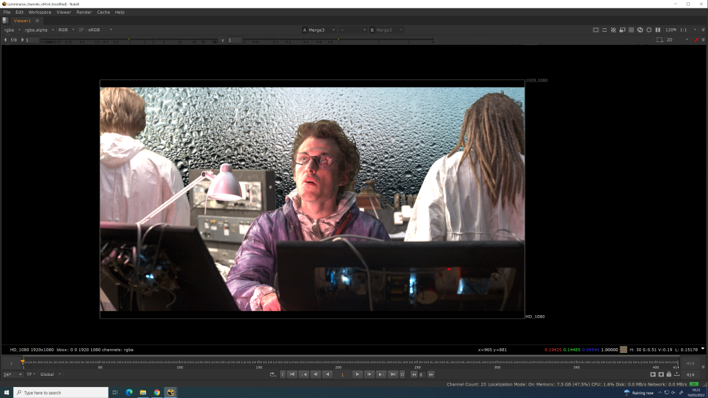Click the proxy mode overlapping screens icon
Viewport: 708px width, 398px height.
[x=622, y=30]
